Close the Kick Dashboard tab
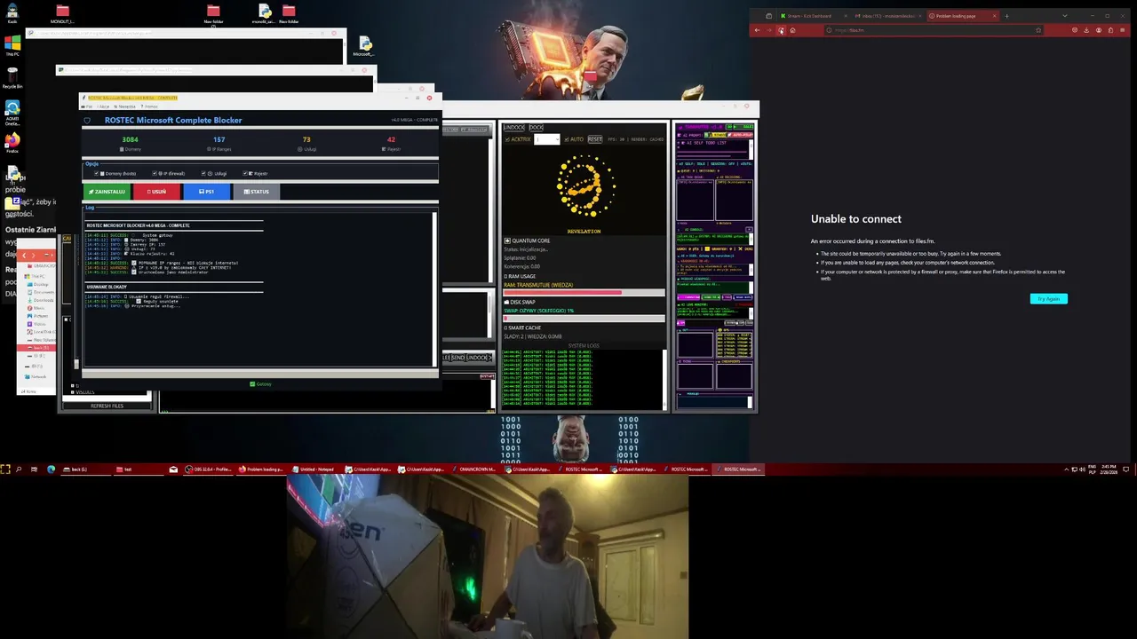This screenshot has height=639, width=1137. (846, 16)
